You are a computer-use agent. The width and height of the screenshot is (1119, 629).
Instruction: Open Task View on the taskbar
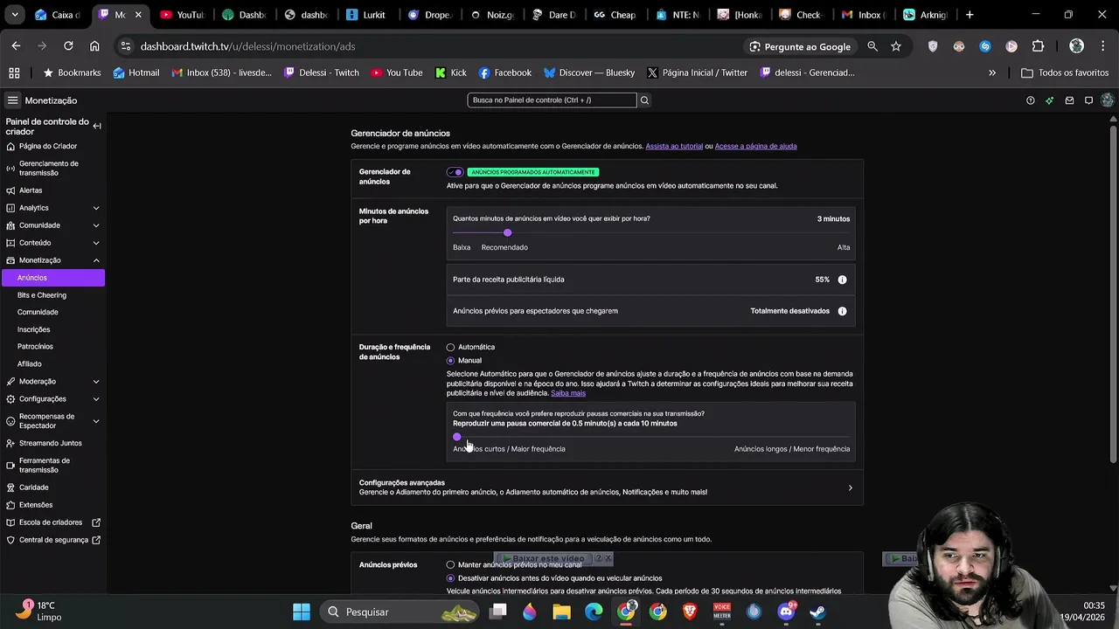click(498, 612)
